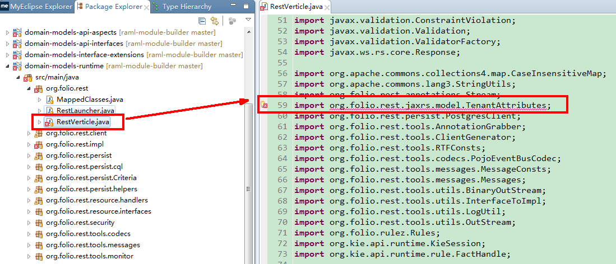Click the org.folio.rest.impl package icon
Image resolution: width=616 pixels, height=264 pixels.
(x=39, y=145)
